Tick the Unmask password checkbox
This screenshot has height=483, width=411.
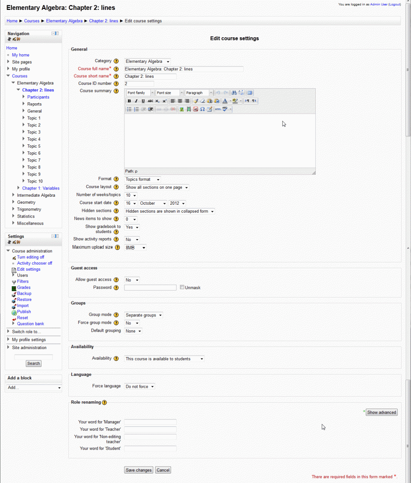click(182, 287)
